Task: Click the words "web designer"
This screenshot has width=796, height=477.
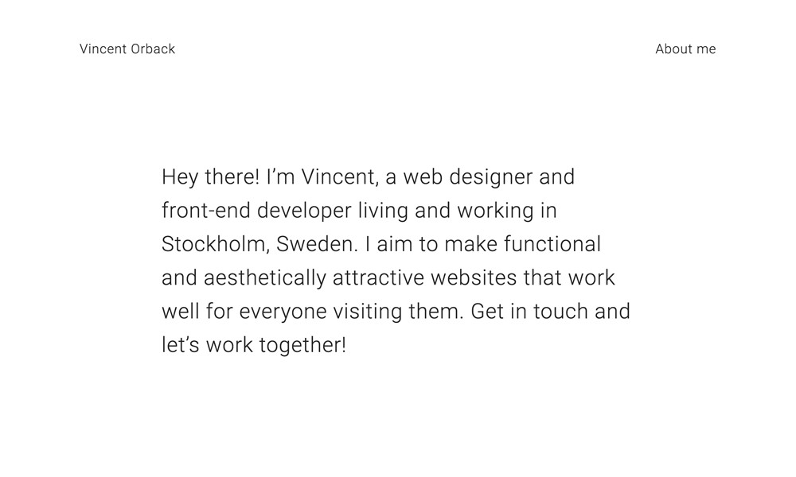Action: tap(468, 176)
